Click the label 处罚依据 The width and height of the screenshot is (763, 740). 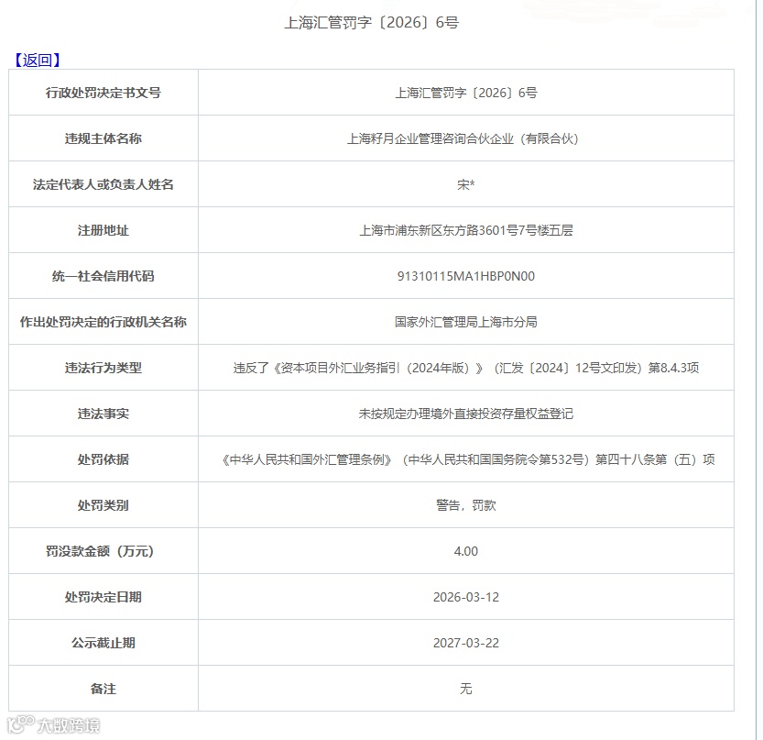point(104,458)
